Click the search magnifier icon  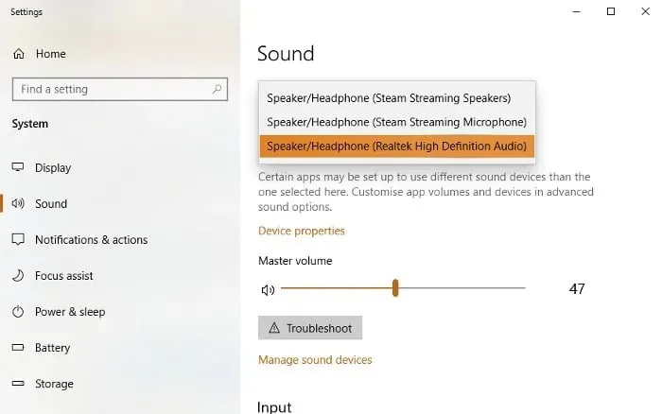click(217, 89)
